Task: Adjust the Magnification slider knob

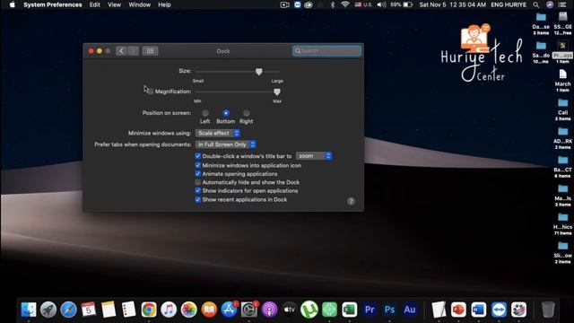Action: click(277, 92)
